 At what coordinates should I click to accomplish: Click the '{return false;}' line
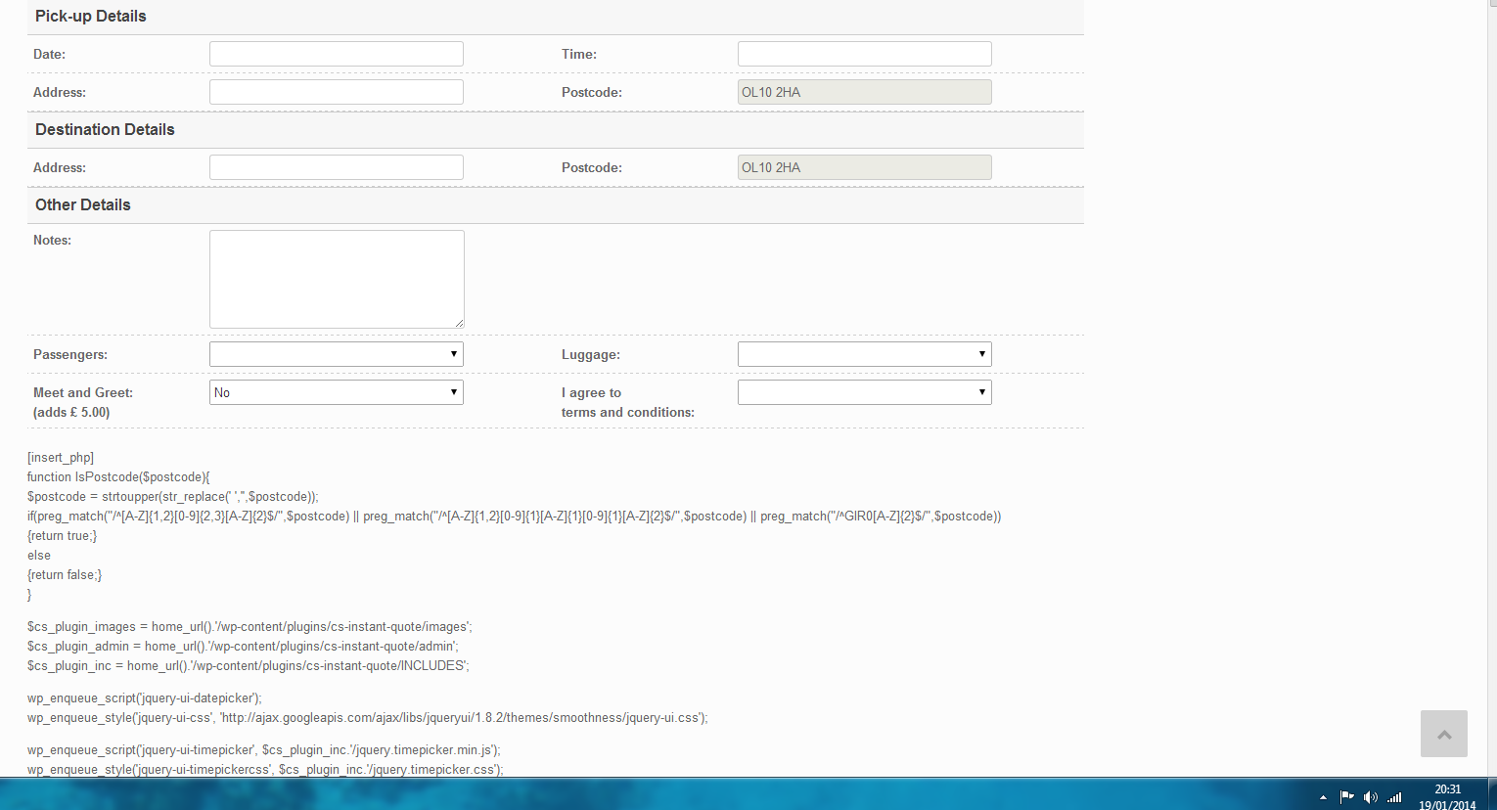pos(65,575)
